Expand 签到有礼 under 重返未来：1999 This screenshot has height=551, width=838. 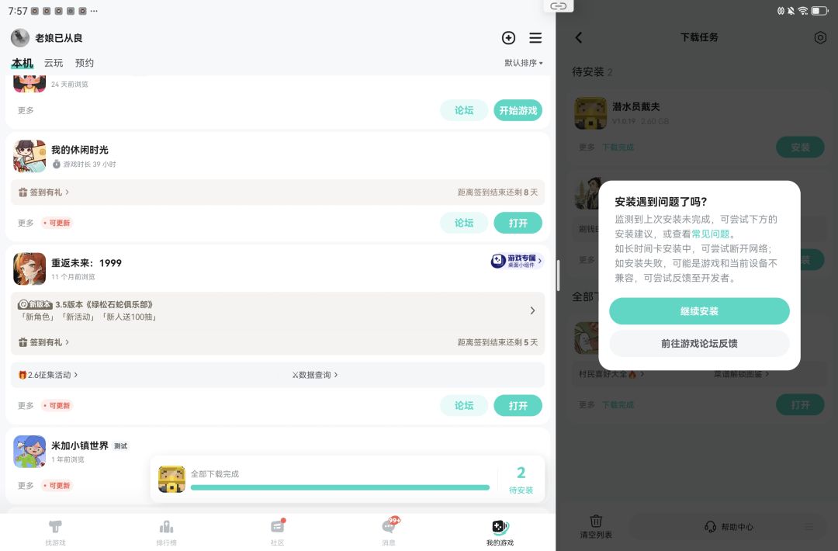[43, 342]
